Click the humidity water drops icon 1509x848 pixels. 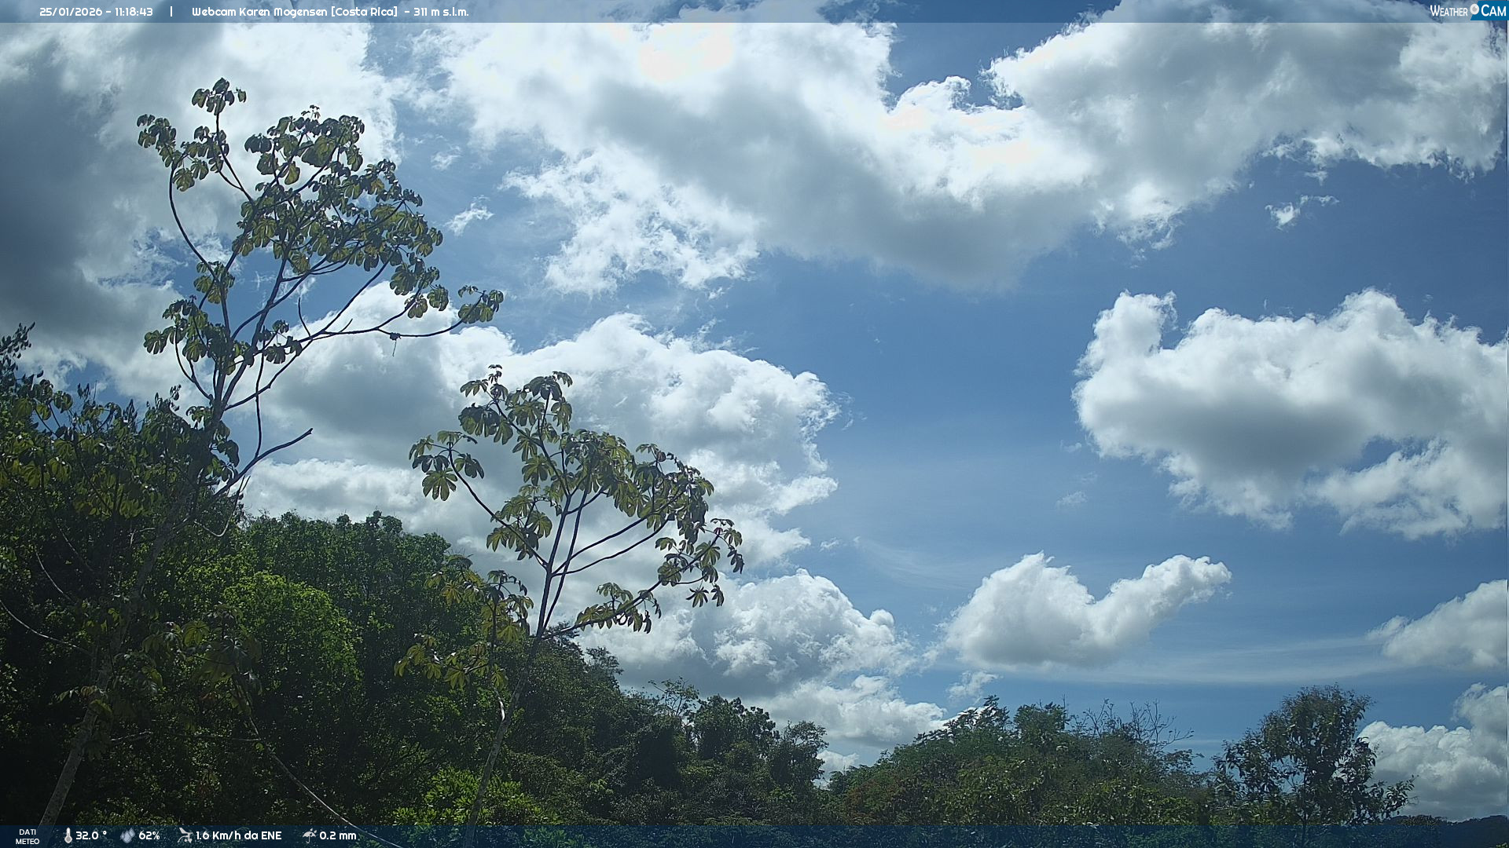coord(127,835)
